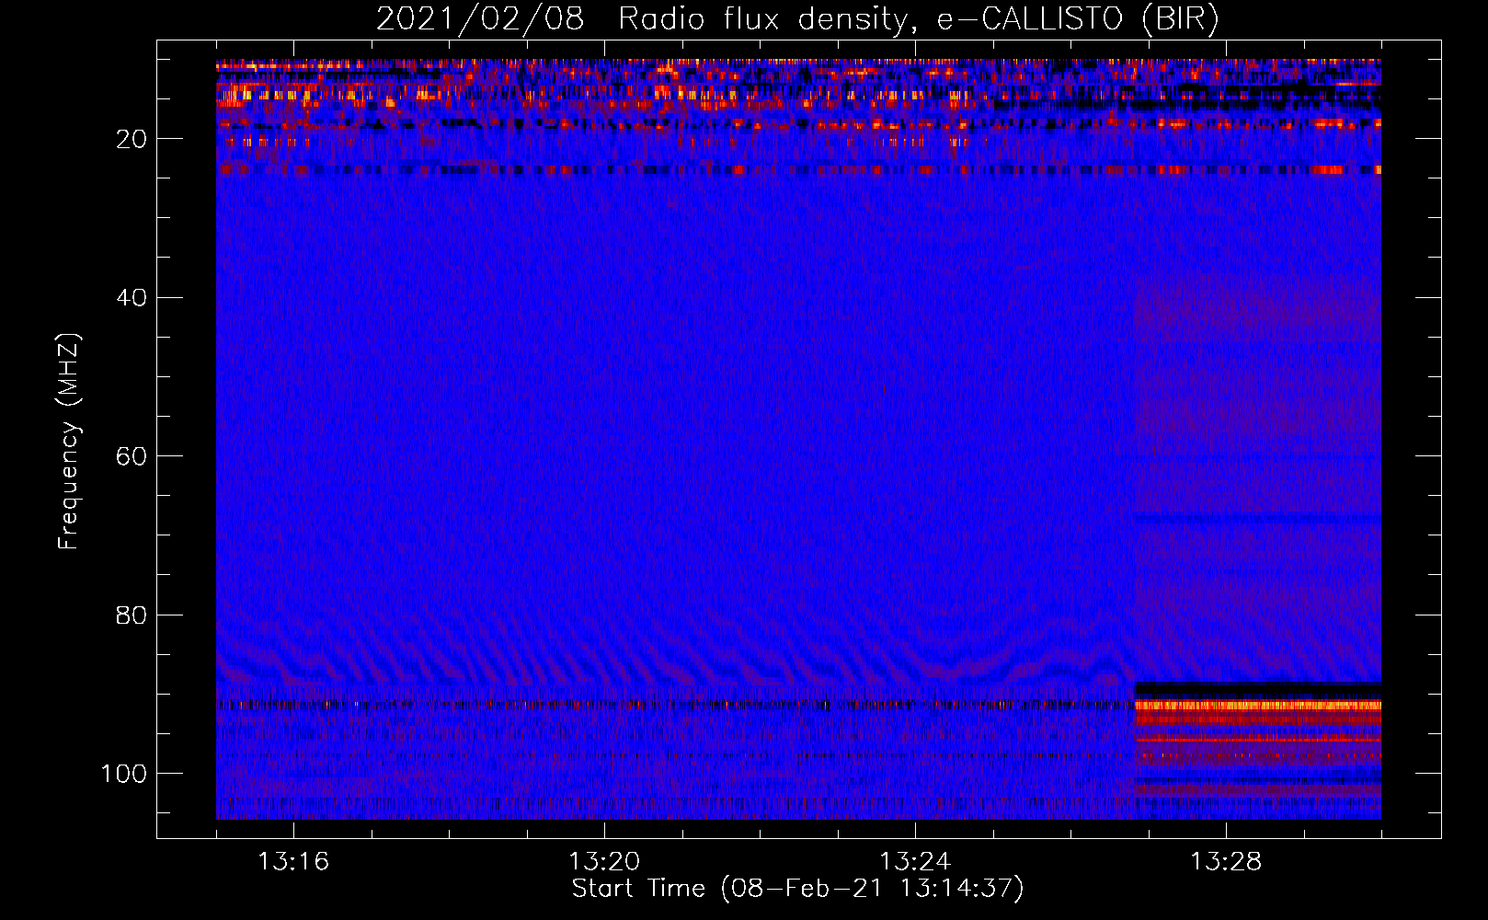
Task: Click the '13:24' time tick label
Action: coord(915,862)
